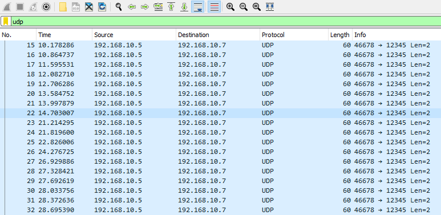
Task: Jump to the first packet
Action: click(171, 7)
